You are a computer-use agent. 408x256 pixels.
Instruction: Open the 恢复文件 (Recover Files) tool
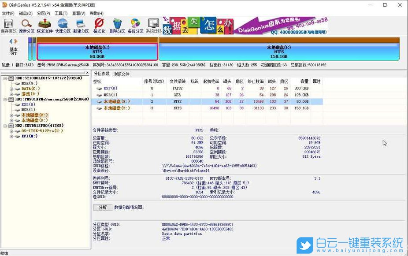(44, 24)
